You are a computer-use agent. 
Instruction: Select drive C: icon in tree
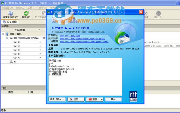[x=15, y=42]
